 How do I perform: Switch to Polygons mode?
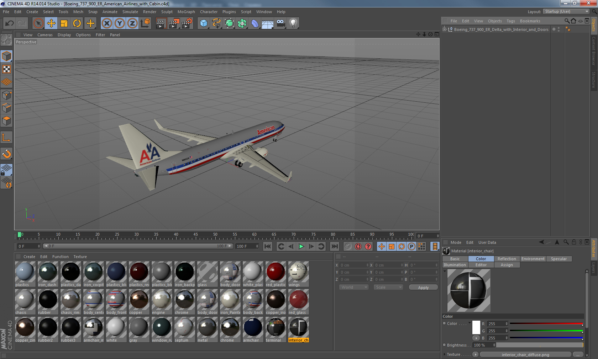(6, 121)
